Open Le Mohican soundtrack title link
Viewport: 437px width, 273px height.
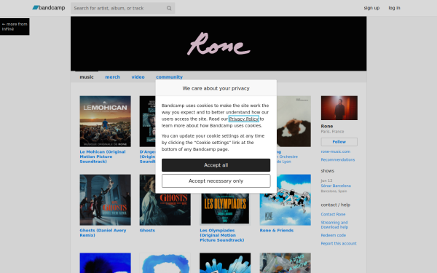[x=103, y=157]
